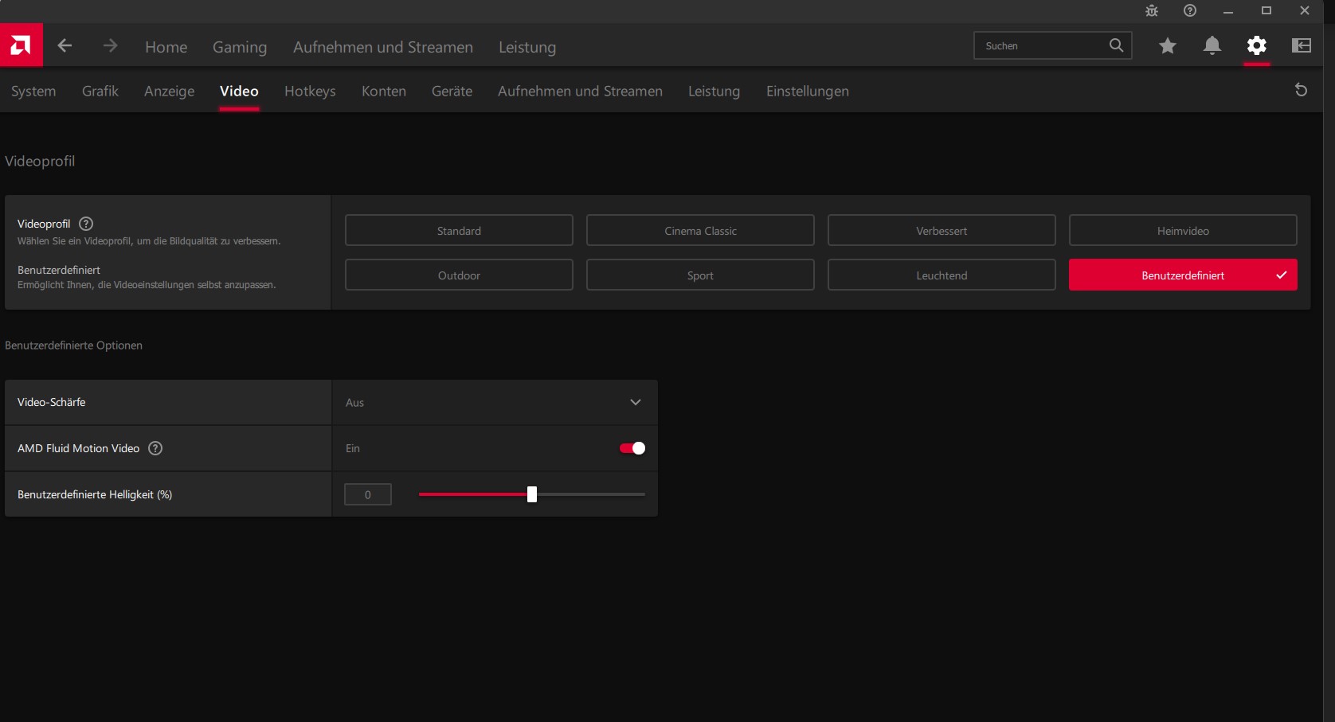Image resolution: width=1335 pixels, height=722 pixels.
Task: Switch to the Hotkeys tab
Action: click(310, 91)
